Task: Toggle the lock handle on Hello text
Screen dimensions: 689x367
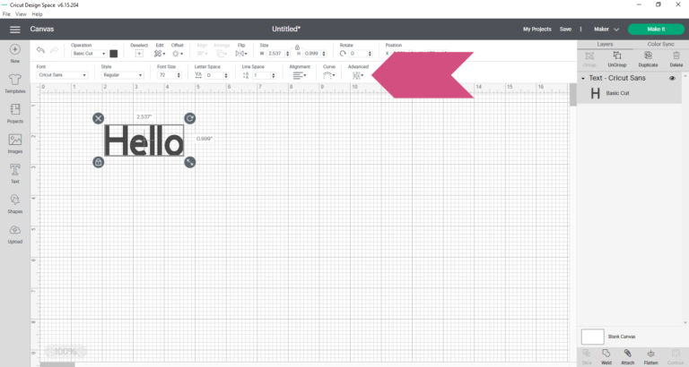Action: (x=98, y=162)
